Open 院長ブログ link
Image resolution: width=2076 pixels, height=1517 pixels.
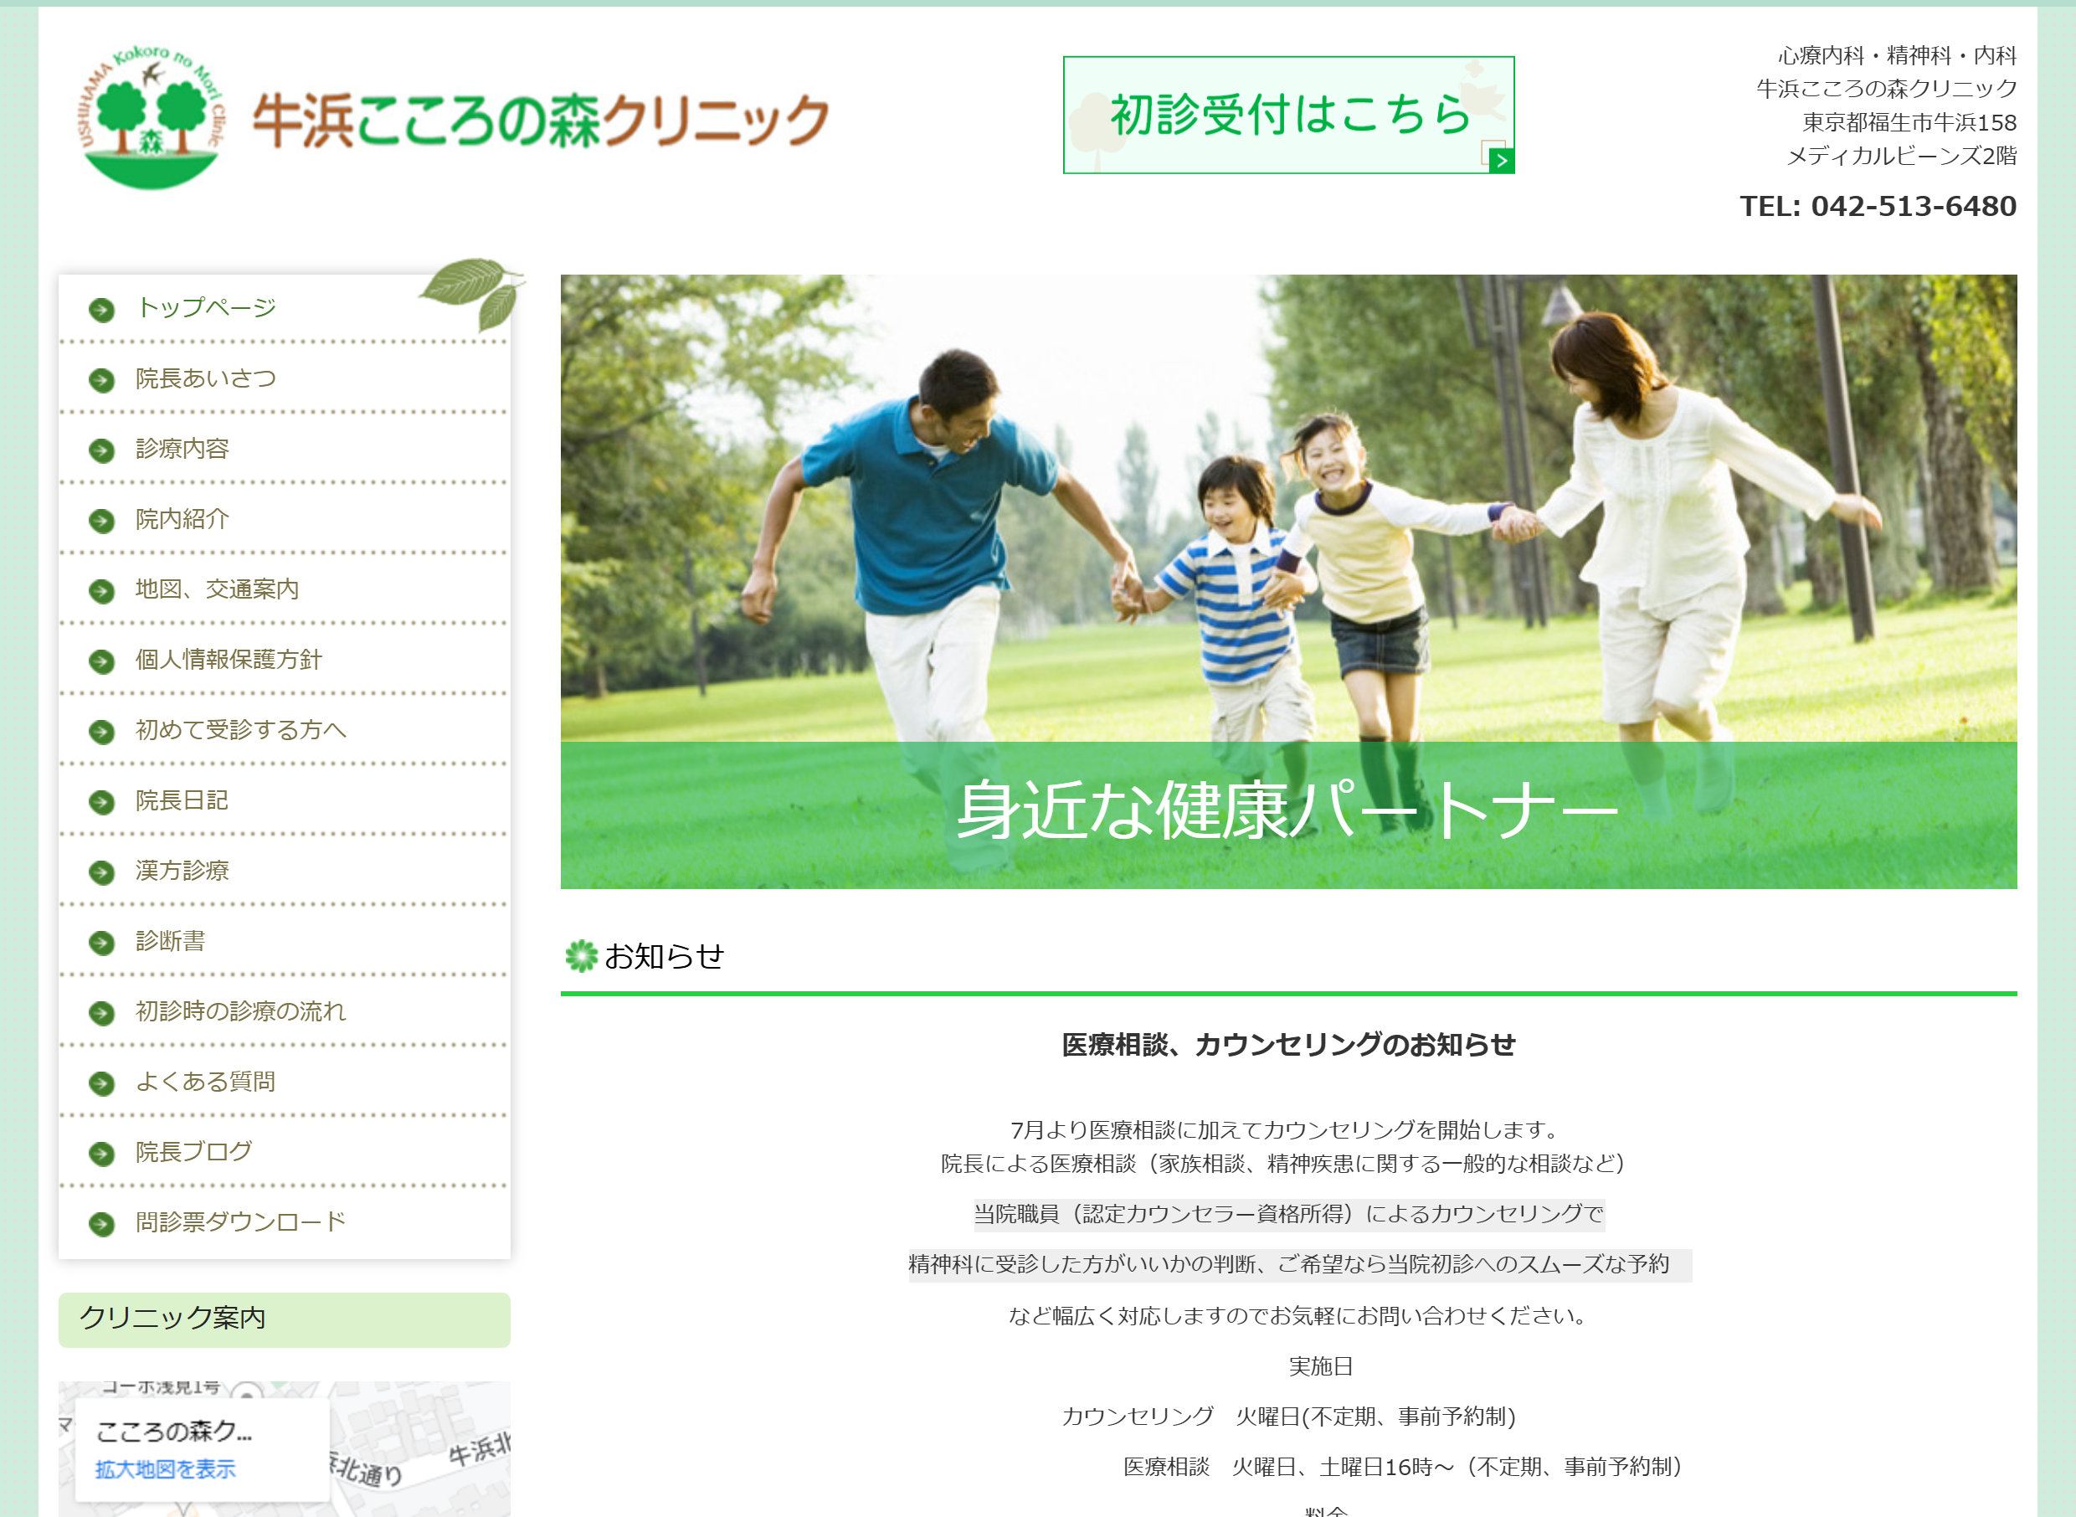[x=193, y=1151]
